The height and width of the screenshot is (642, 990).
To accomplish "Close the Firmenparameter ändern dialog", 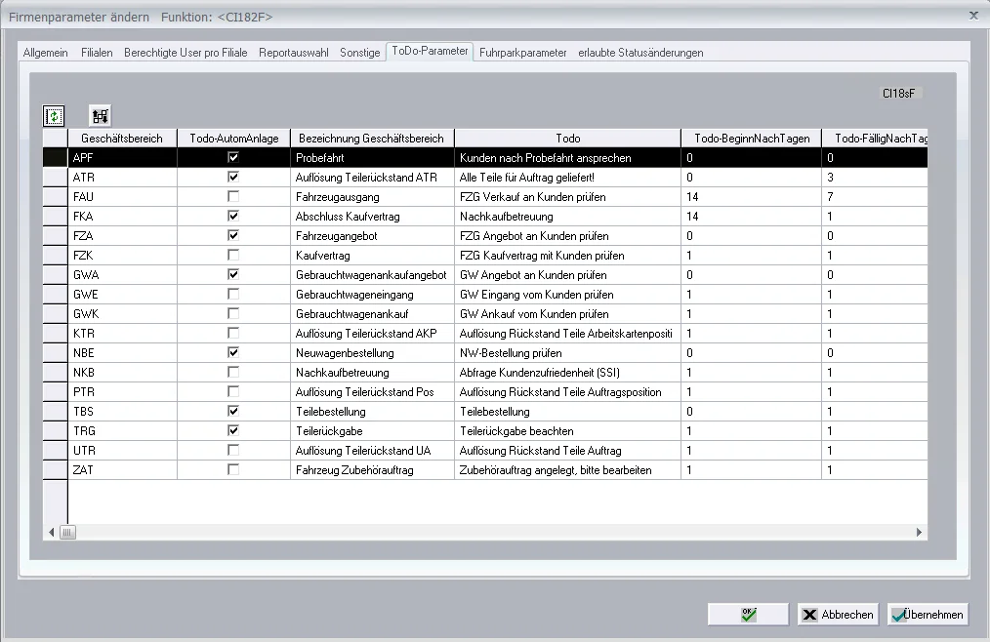I will tap(973, 16).
